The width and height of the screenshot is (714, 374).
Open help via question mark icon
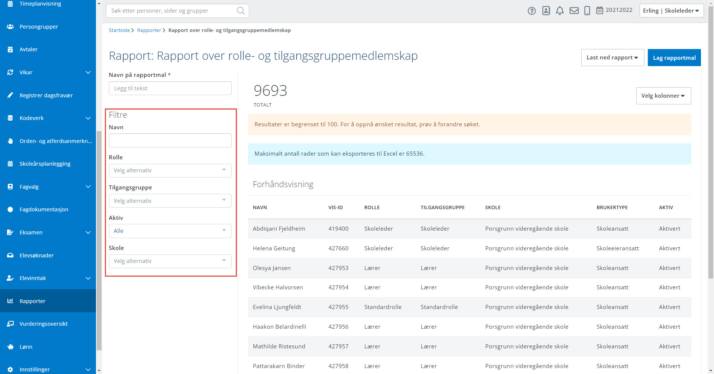(532, 11)
